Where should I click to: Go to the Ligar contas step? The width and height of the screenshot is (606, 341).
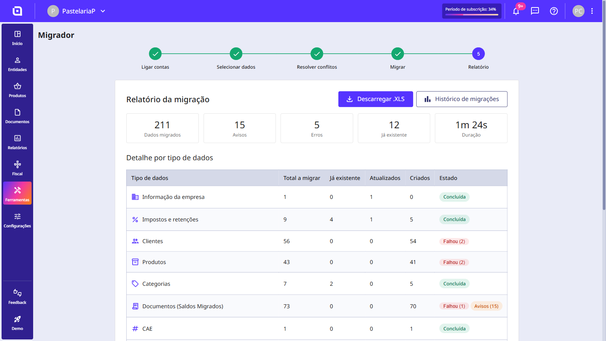(155, 58)
